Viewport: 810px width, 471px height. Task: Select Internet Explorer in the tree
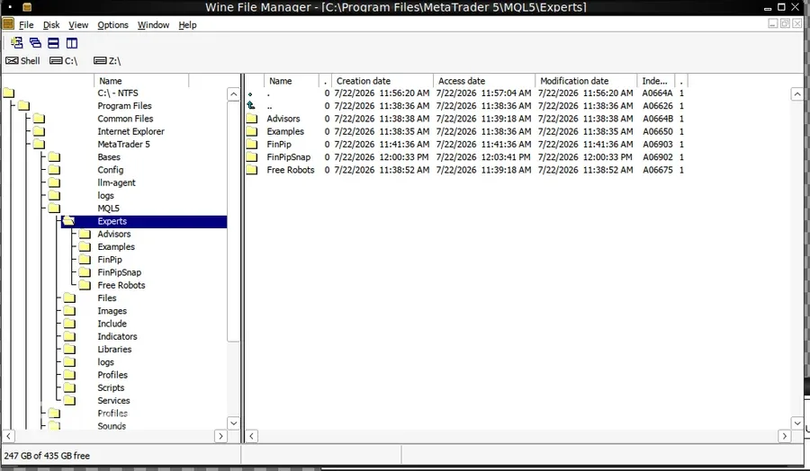[x=130, y=131]
